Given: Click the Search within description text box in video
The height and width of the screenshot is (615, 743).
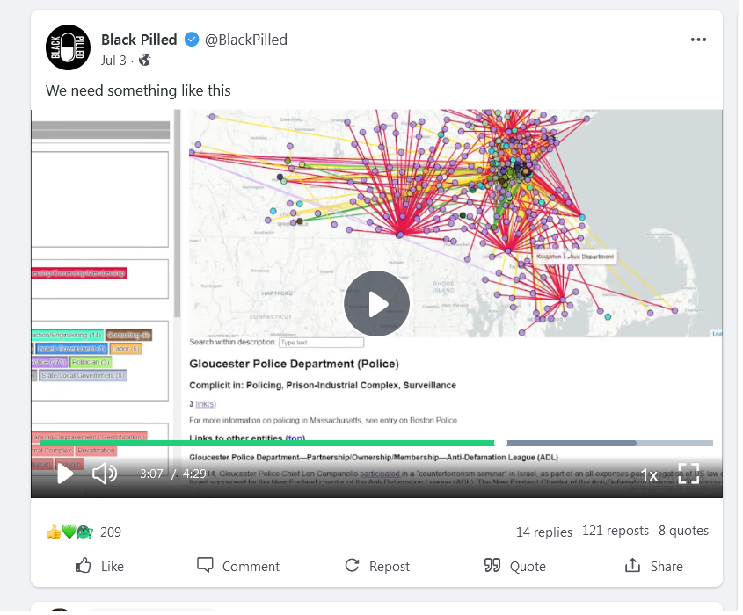Looking at the screenshot, I should tap(321, 343).
